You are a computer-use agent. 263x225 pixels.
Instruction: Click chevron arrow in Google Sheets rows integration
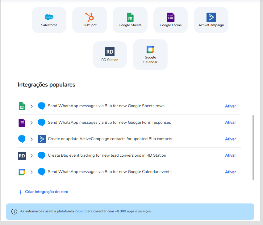pos(31,106)
